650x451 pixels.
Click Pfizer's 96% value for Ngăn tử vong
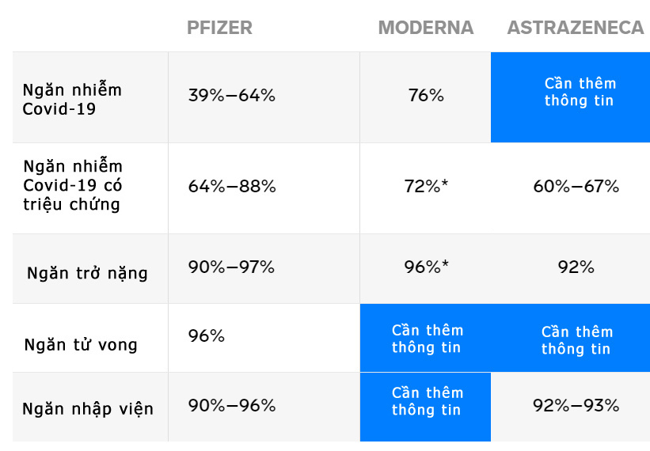click(206, 336)
